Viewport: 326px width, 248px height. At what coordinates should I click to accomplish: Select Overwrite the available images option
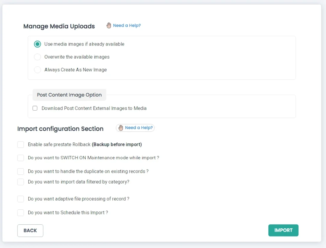coord(38,57)
